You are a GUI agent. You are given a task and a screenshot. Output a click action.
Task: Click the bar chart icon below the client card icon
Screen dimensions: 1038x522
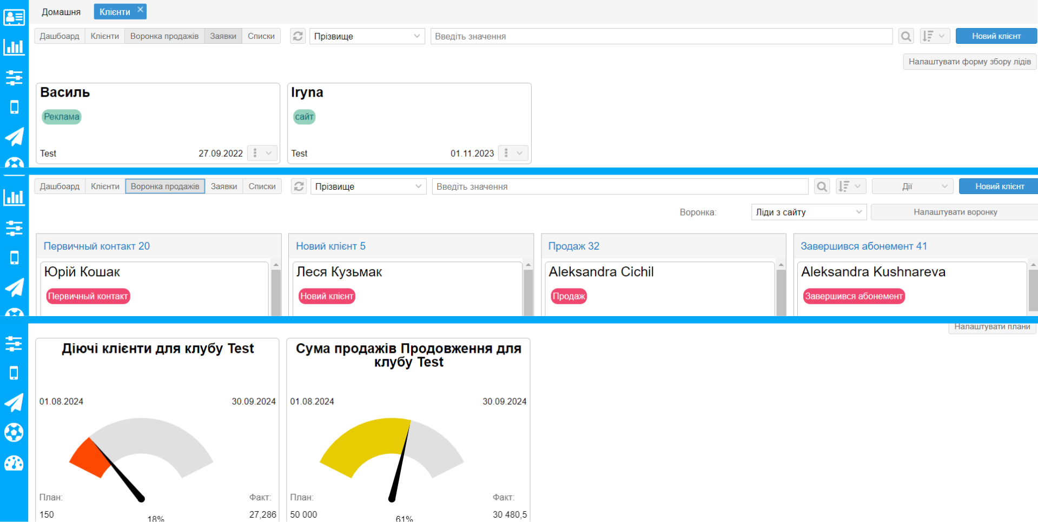(x=14, y=48)
